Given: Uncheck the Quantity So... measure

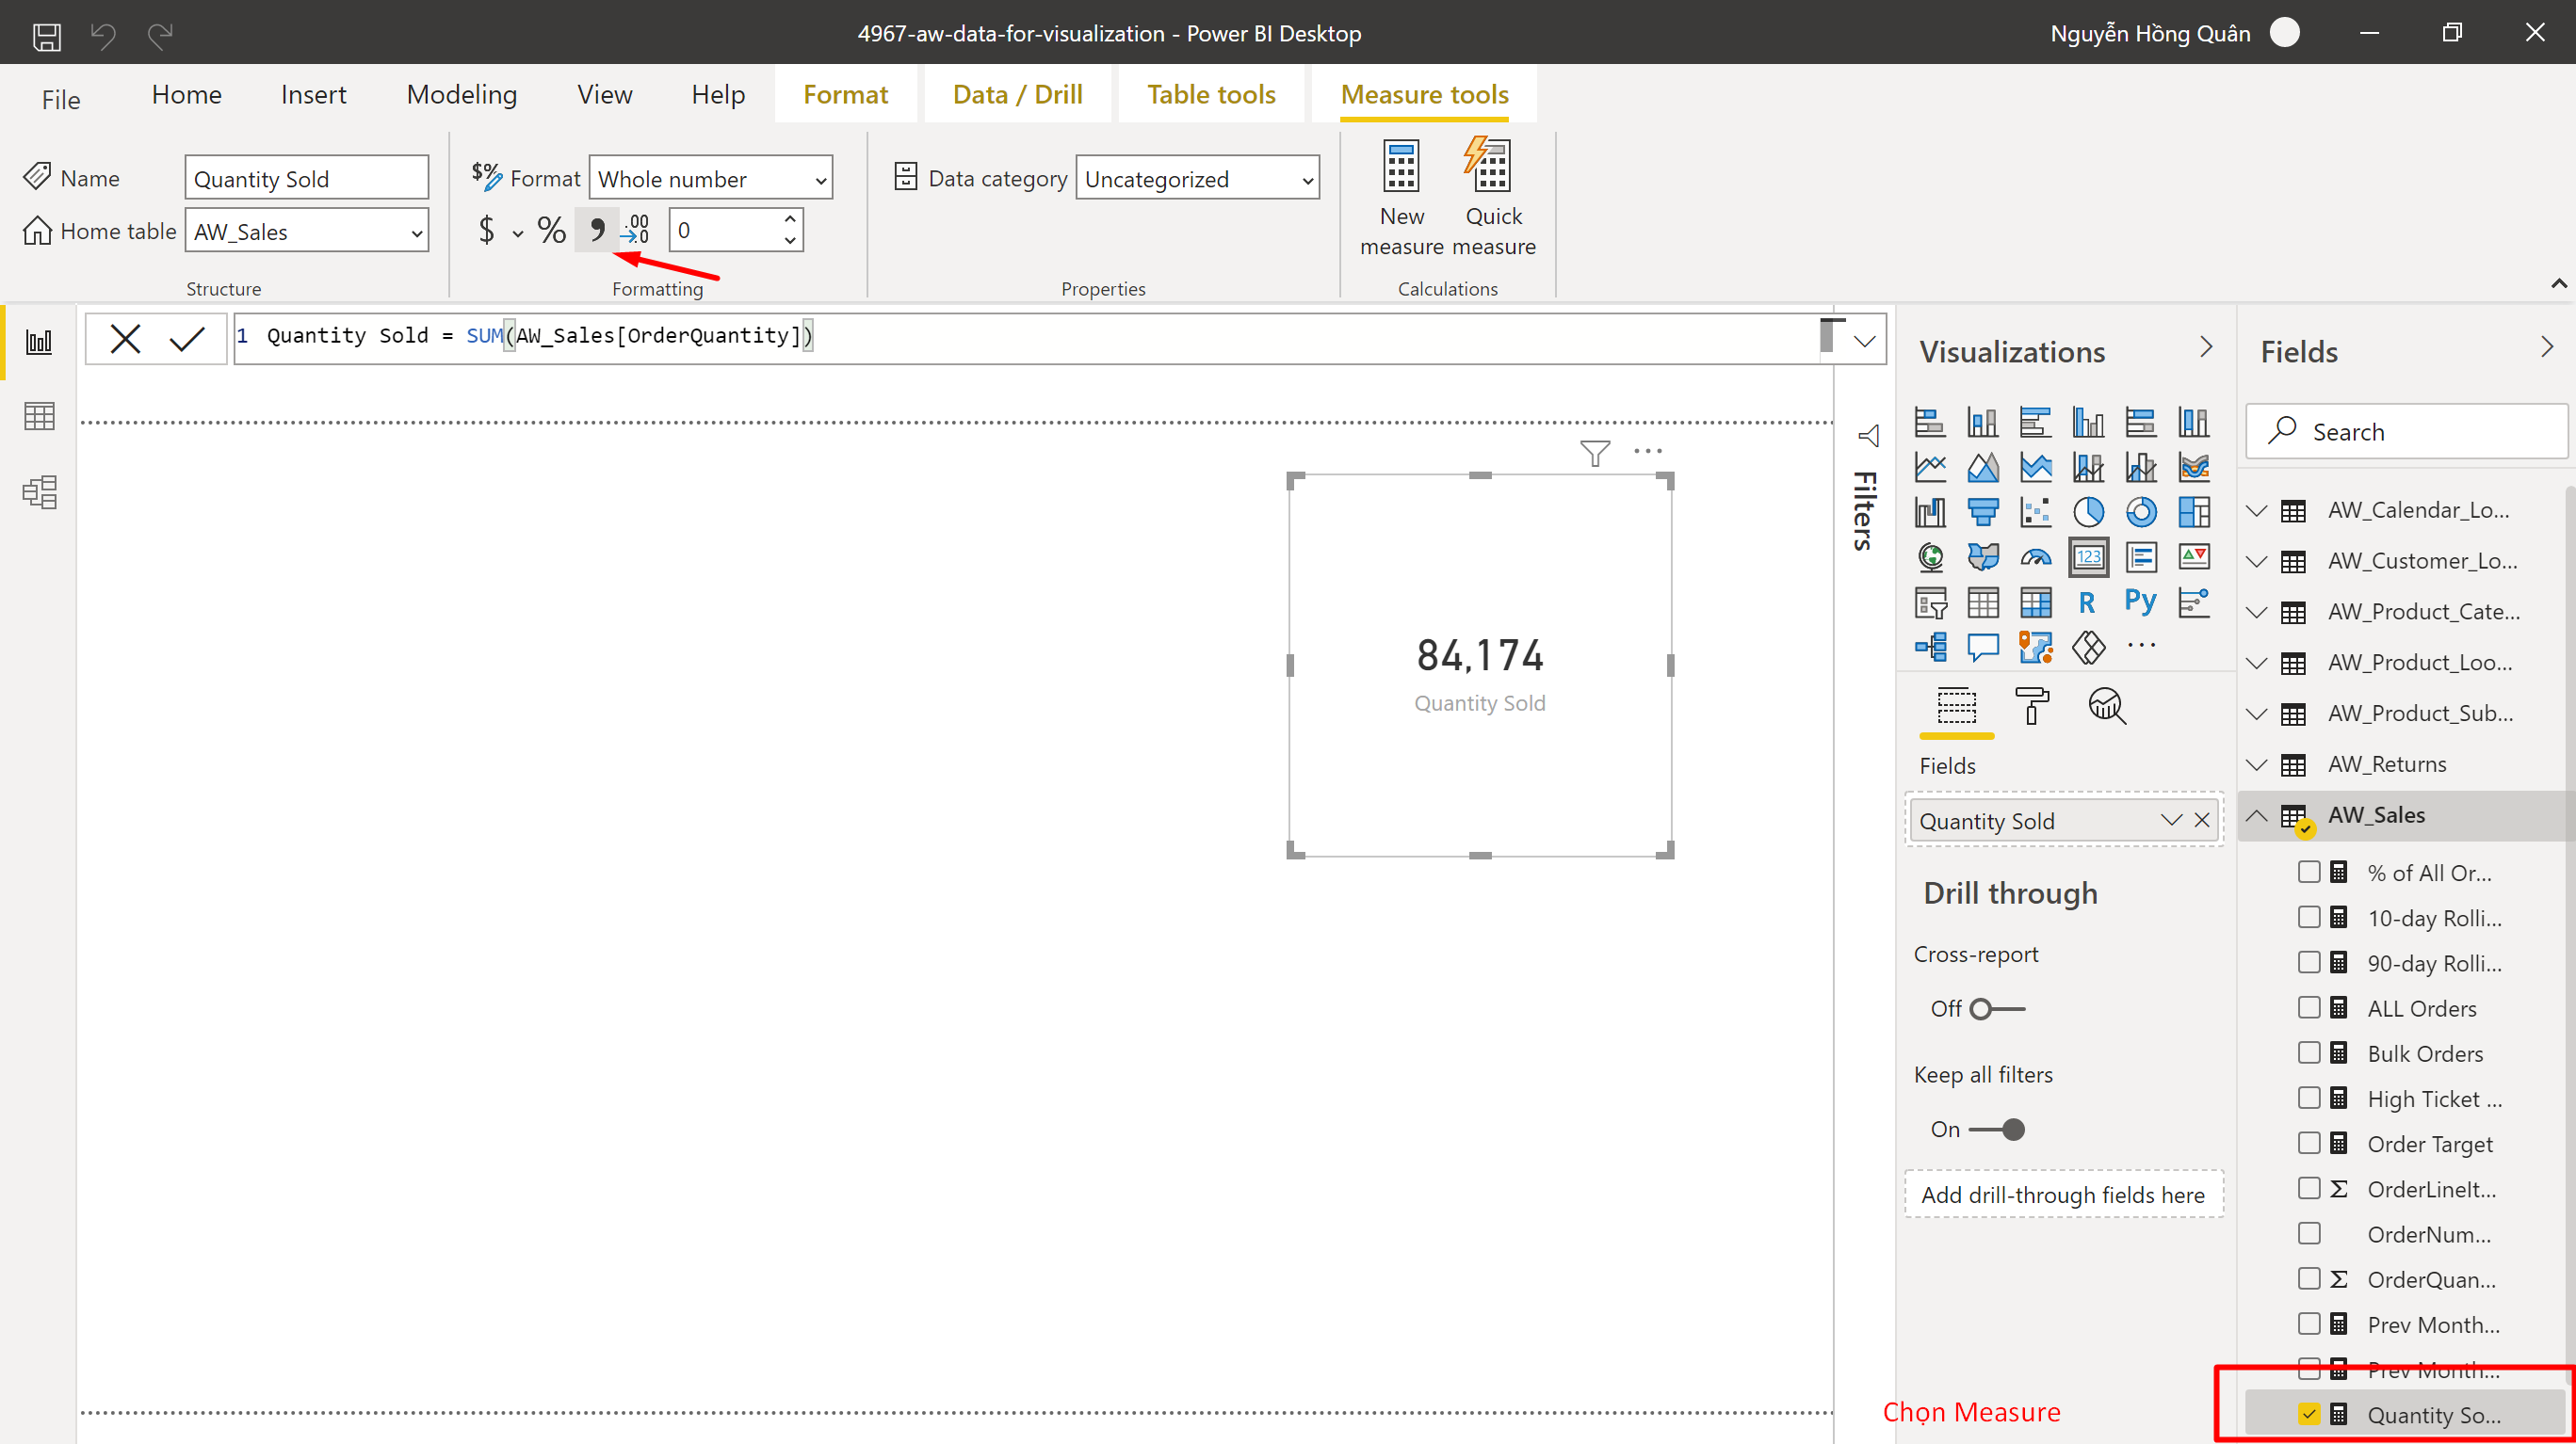Looking at the screenshot, I should tap(2309, 1414).
